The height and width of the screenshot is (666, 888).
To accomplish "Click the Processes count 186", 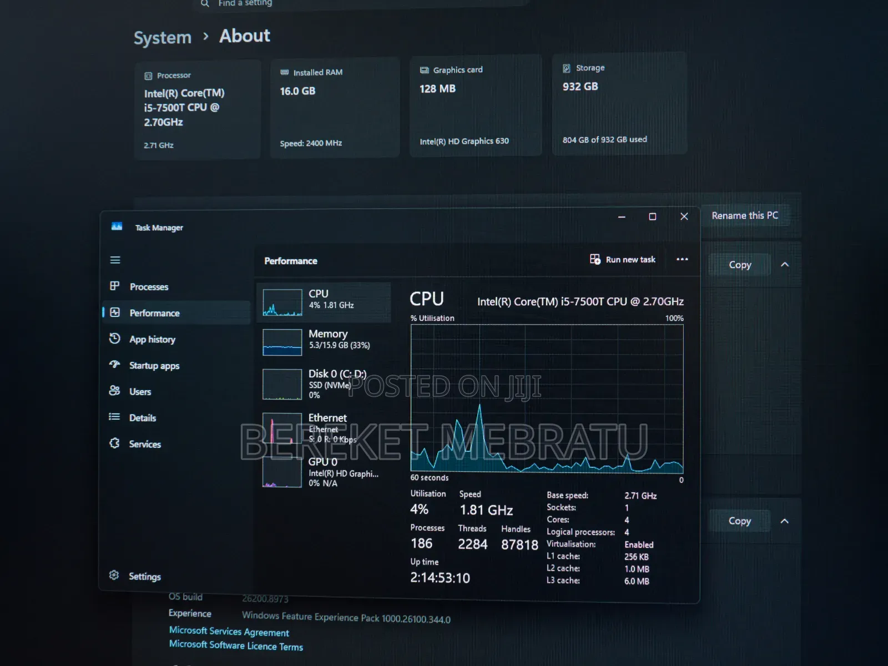I will pyautogui.click(x=421, y=543).
